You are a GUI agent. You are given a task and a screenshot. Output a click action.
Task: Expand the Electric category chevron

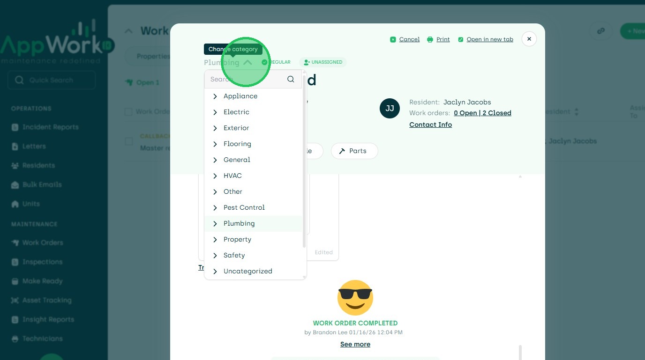coord(215,112)
